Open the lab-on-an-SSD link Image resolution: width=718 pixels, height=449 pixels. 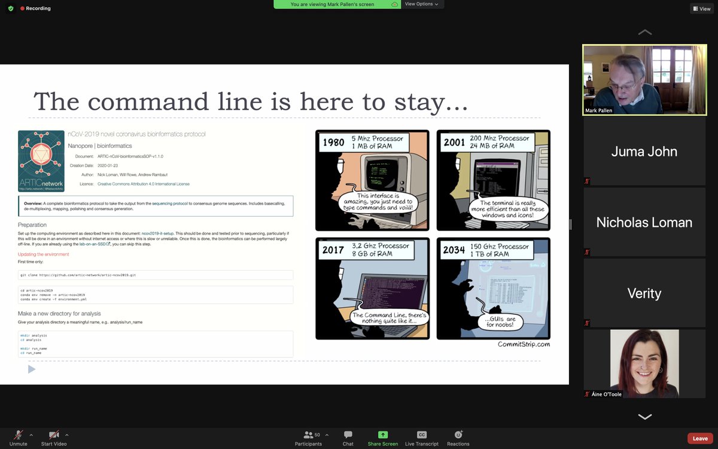[95, 244]
